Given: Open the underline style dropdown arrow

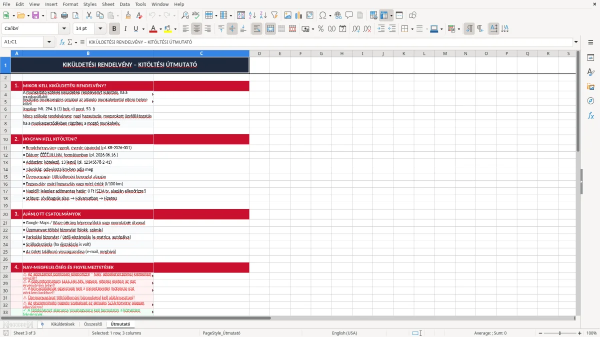Looking at the screenshot, I should [143, 29].
